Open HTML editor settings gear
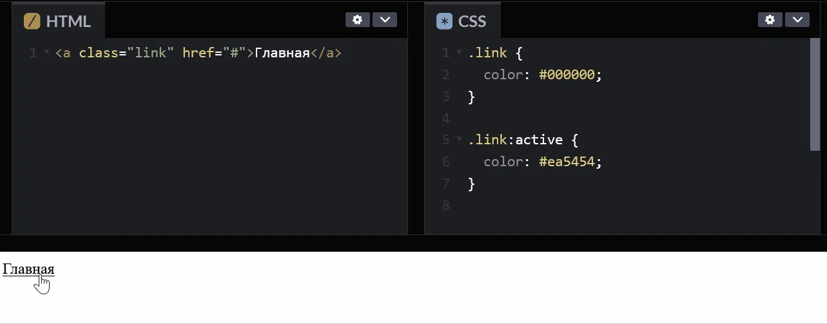This screenshot has height=324, width=827. coord(358,20)
